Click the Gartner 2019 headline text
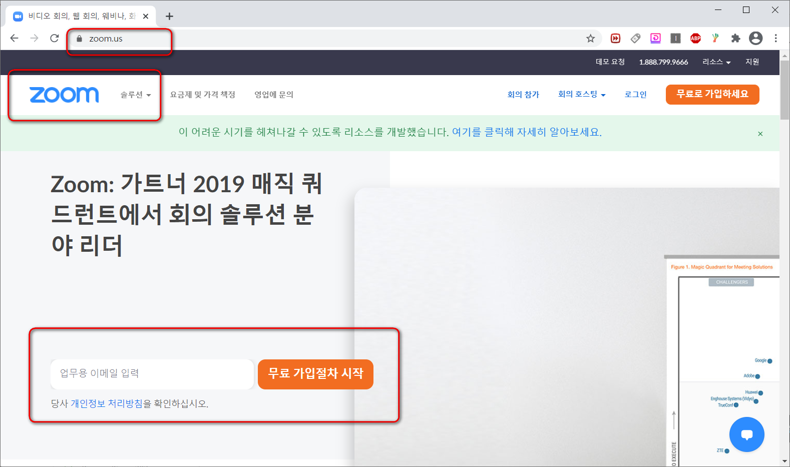This screenshot has height=467, width=790. [186, 214]
